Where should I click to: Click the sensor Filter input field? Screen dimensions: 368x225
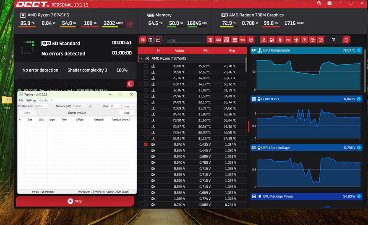(x=184, y=40)
